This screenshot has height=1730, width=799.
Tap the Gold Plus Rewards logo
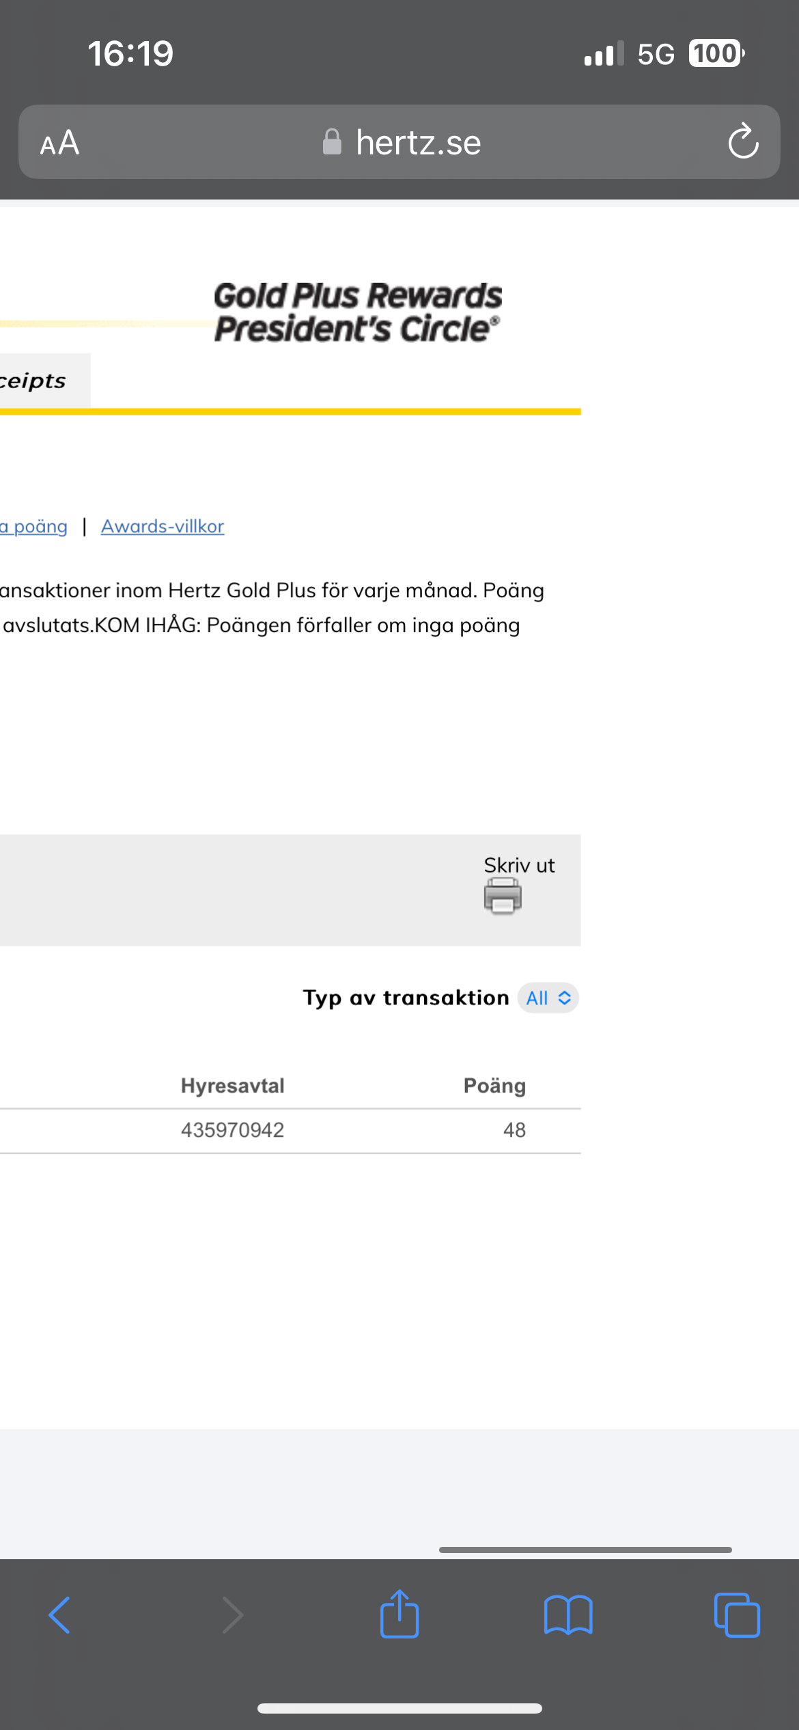pyautogui.click(x=358, y=312)
